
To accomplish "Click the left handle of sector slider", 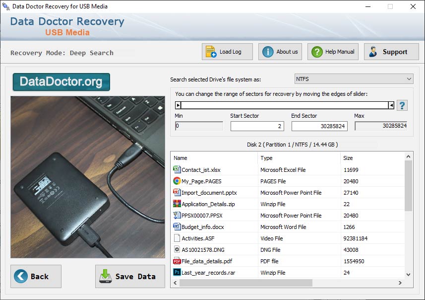I will [x=178, y=105].
